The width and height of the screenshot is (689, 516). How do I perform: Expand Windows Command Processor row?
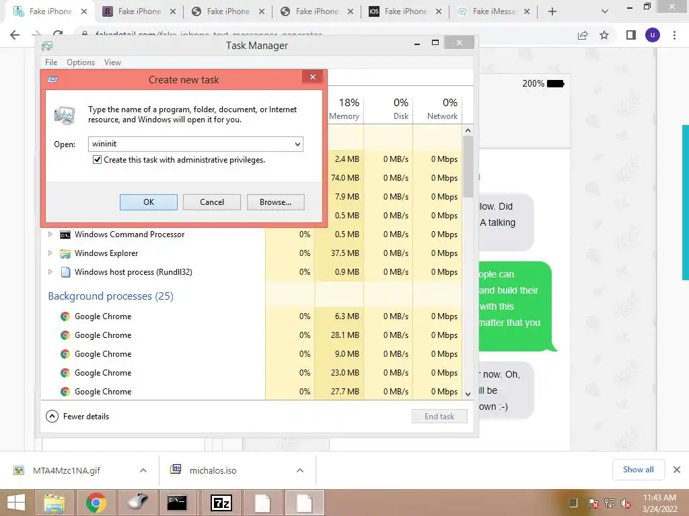[x=50, y=234]
